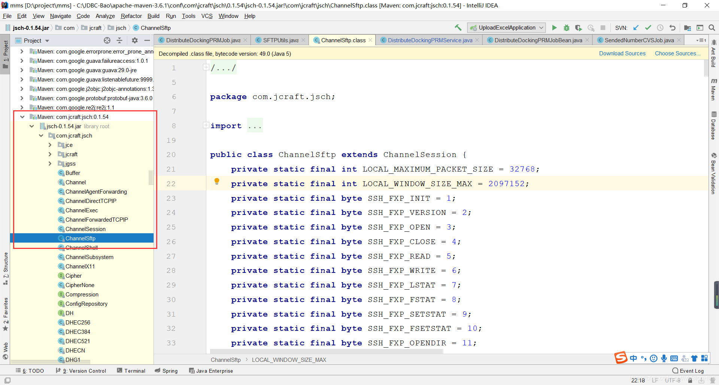Show hidden editor tabs dropdown
The width and height of the screenshot is (719, 385).
701,40
